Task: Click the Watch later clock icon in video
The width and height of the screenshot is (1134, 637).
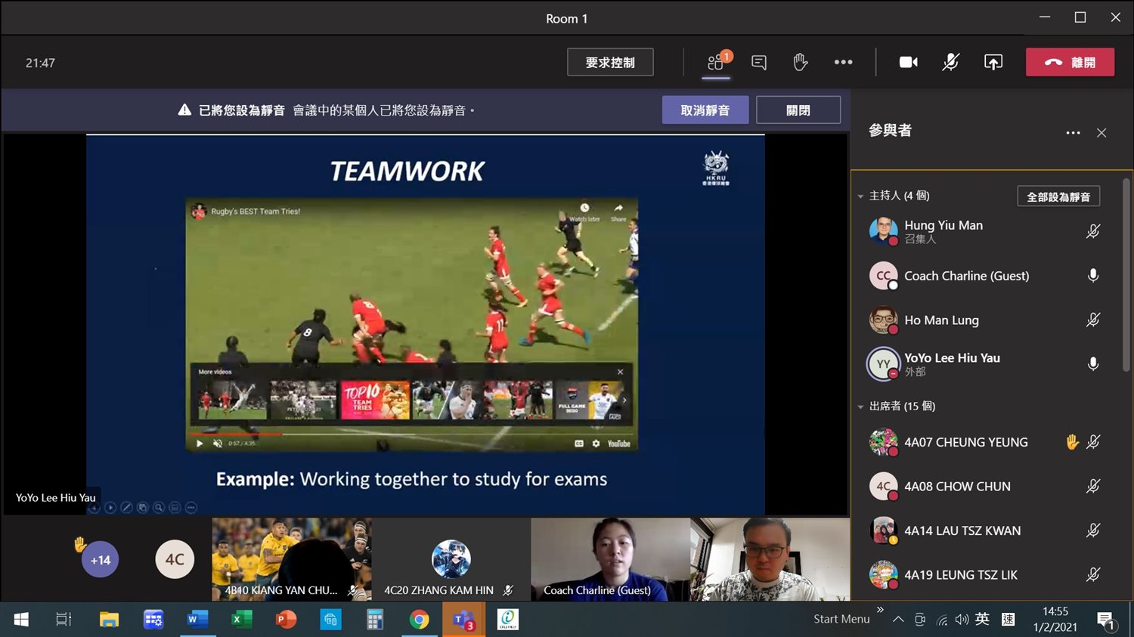Action: [584, 208]
